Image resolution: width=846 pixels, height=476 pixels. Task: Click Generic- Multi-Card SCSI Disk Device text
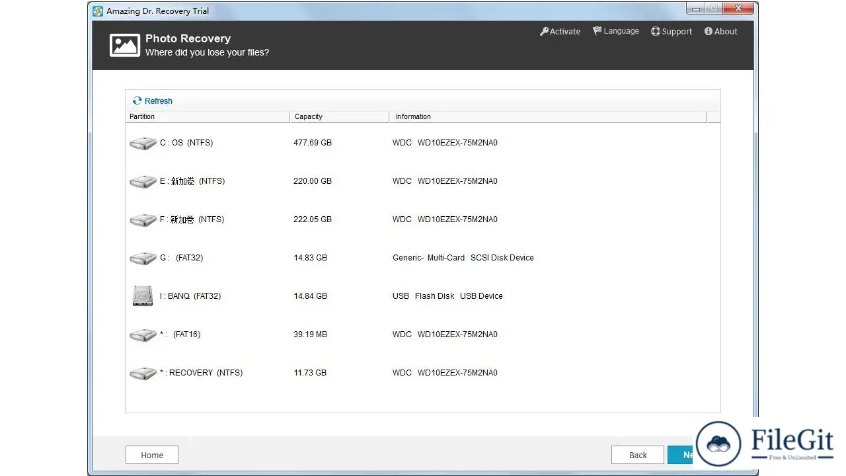(x=463, y=258)
